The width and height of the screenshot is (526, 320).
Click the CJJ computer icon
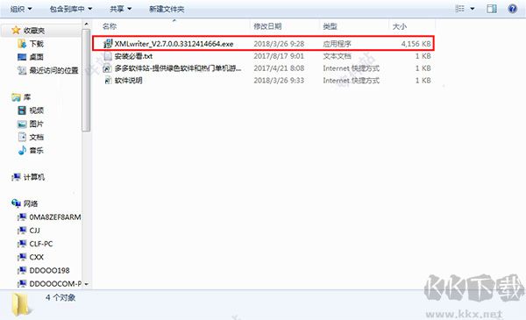click(x=22, y=231)
